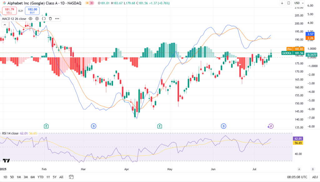Click the March dividend D marker
Viewport: 320px width, 182px height.
point(93,126)
